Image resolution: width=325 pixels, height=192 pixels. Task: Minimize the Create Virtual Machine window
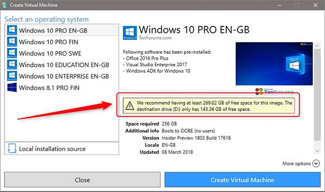[x=279, y=5]
